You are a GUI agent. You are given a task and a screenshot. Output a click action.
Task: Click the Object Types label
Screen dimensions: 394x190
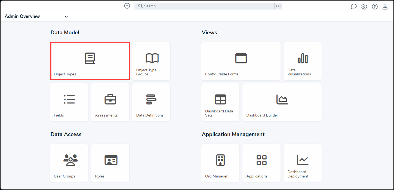click(65, 74)
